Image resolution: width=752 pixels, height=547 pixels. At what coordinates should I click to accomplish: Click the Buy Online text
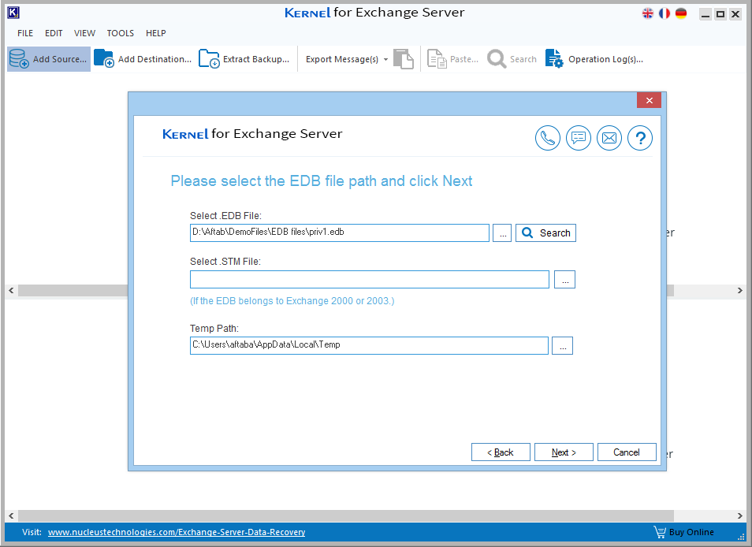point(691,532)
